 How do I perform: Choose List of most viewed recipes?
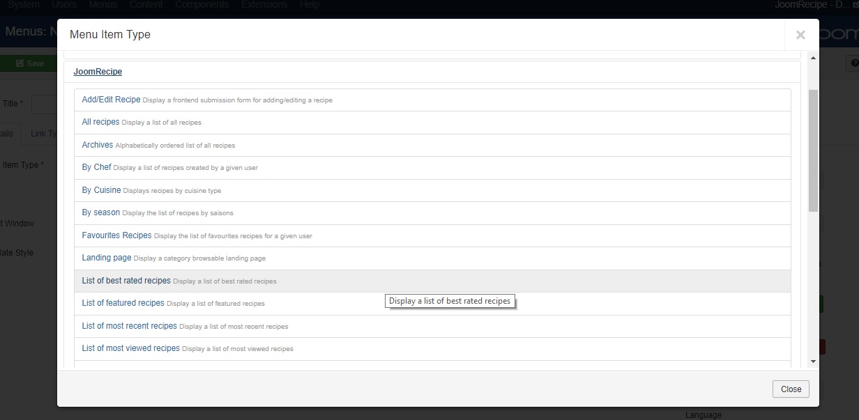point(432,349)
